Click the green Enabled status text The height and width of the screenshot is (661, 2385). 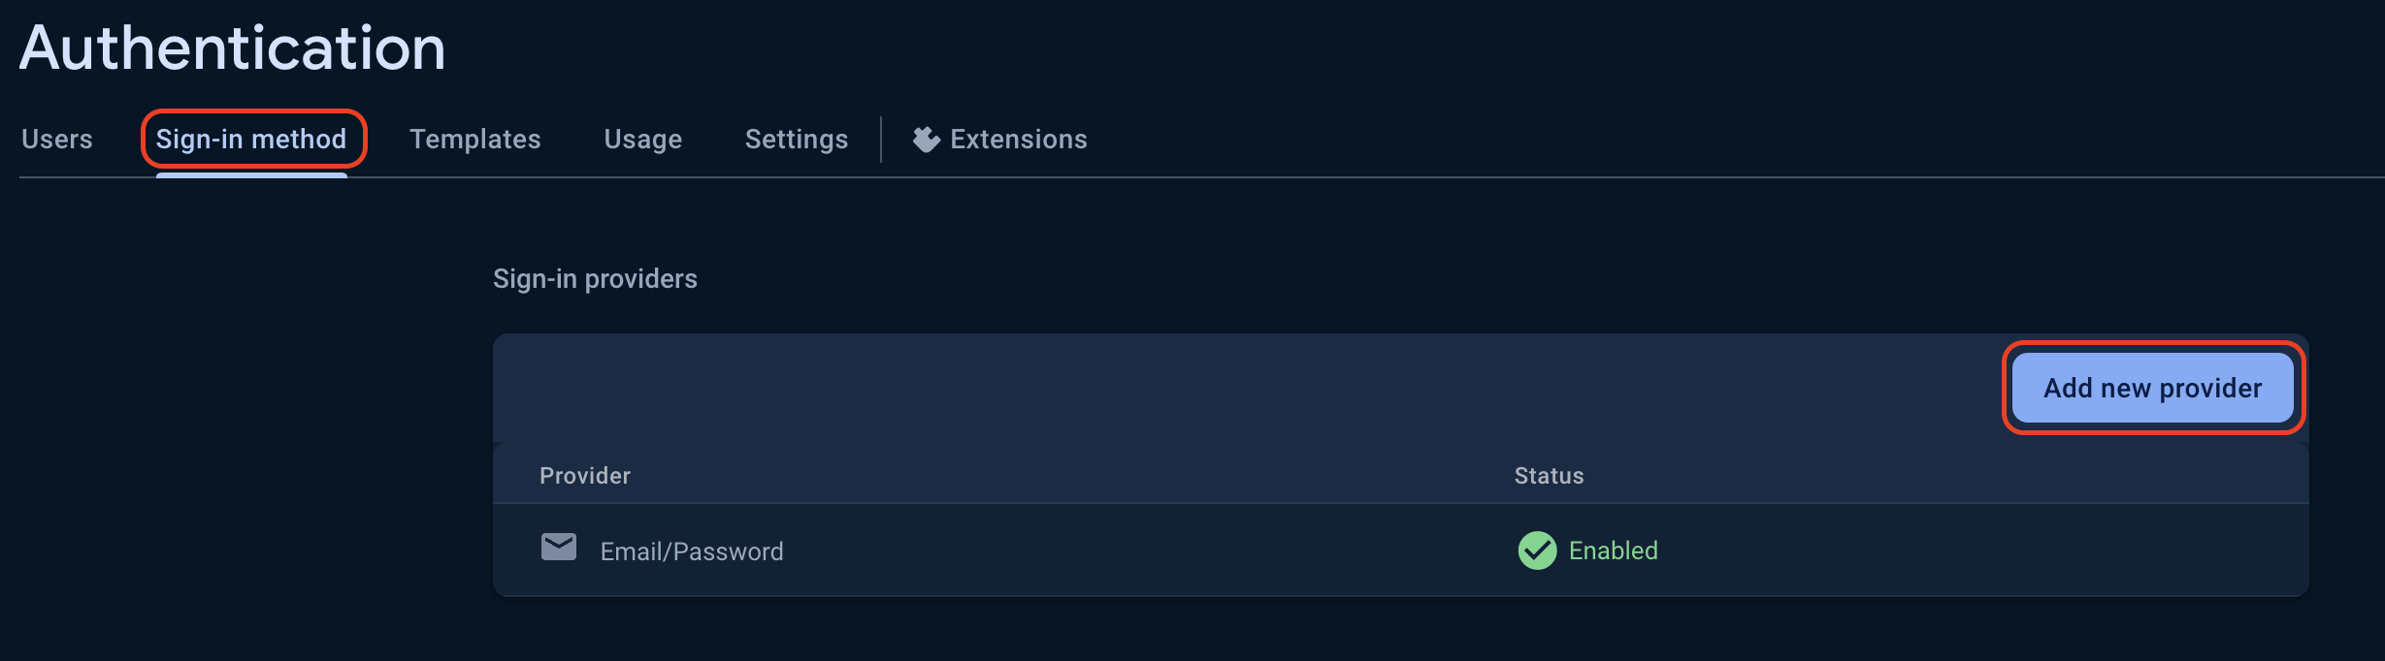(1614, 551)
